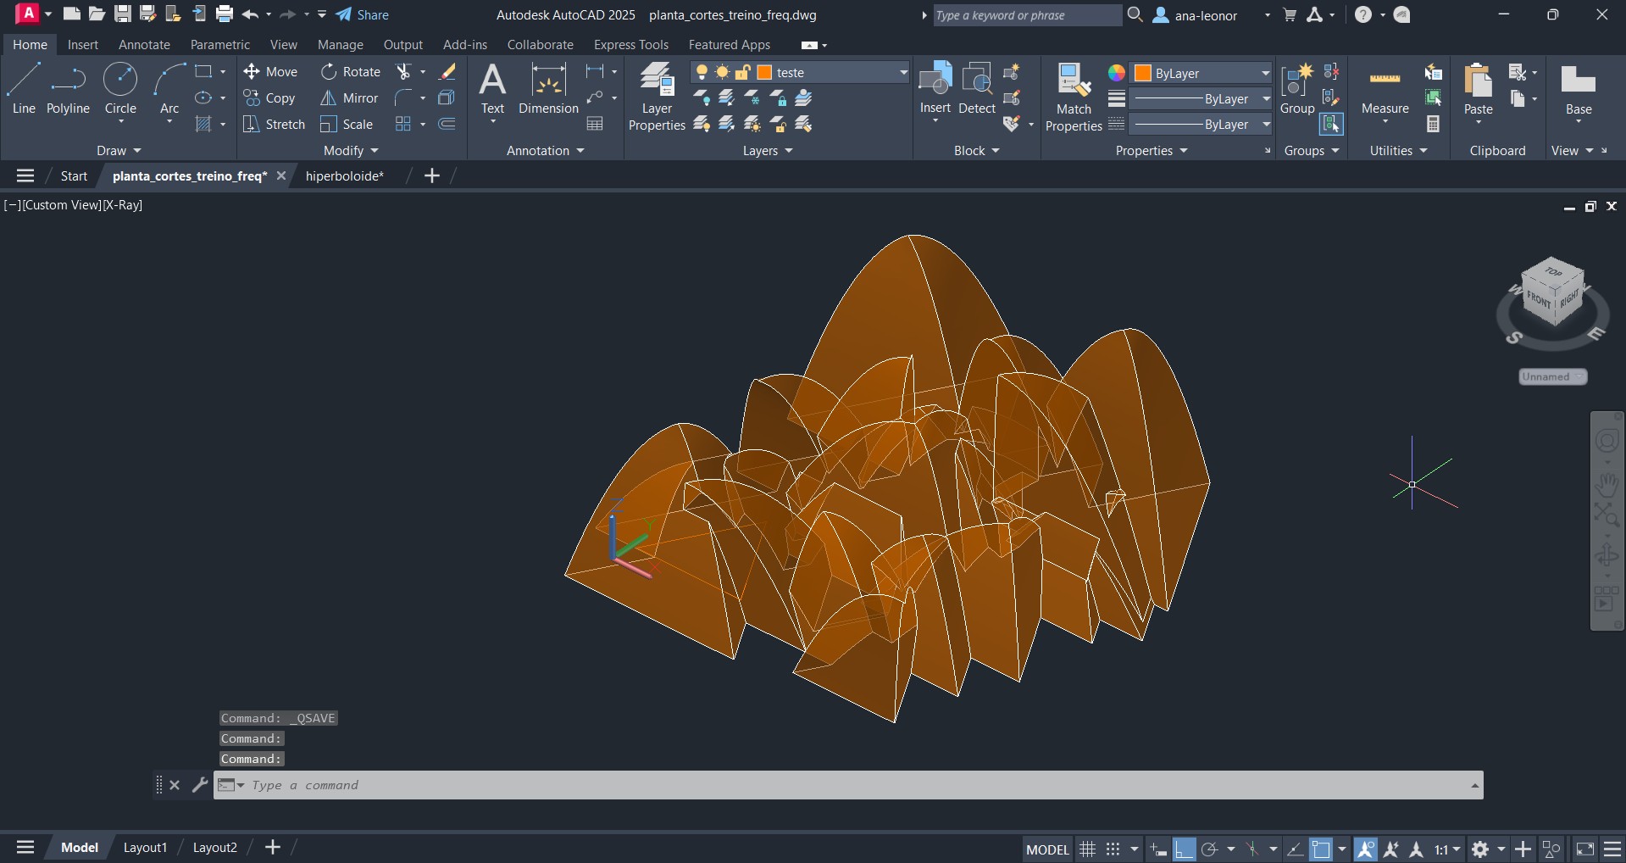Screen dimensions: 1626x863
Task: Toggle ortho mode in status bar
Action: [1185, 849]
